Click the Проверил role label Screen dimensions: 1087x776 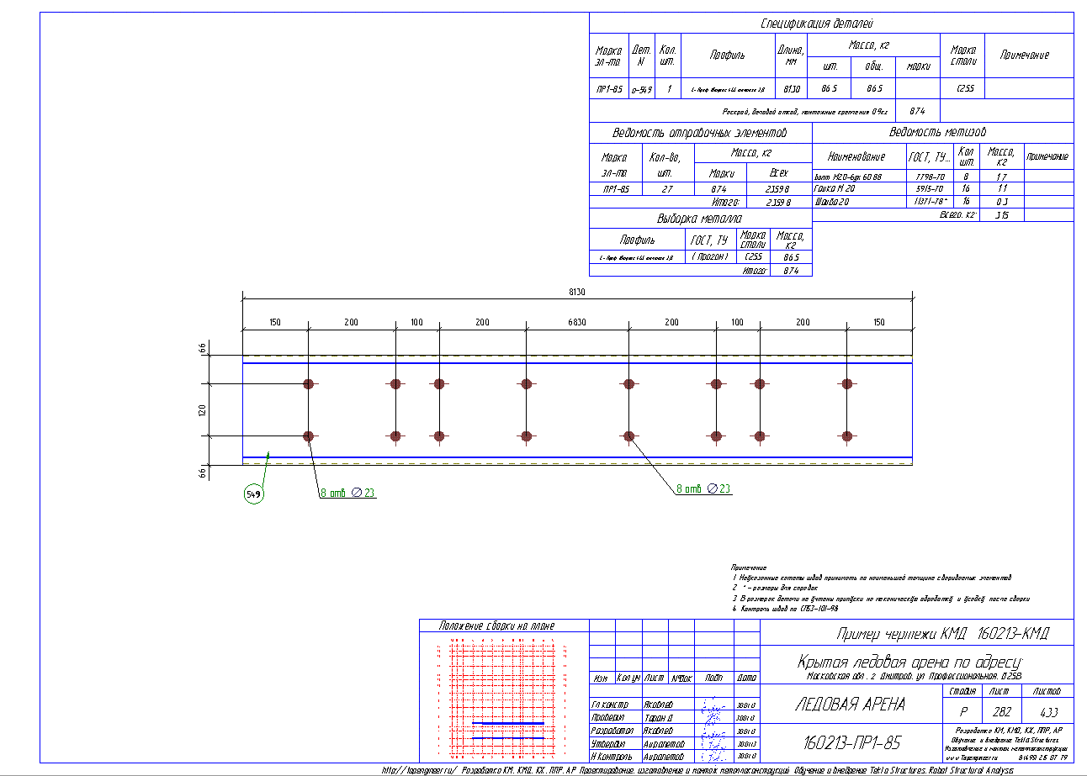pos(610,718)
